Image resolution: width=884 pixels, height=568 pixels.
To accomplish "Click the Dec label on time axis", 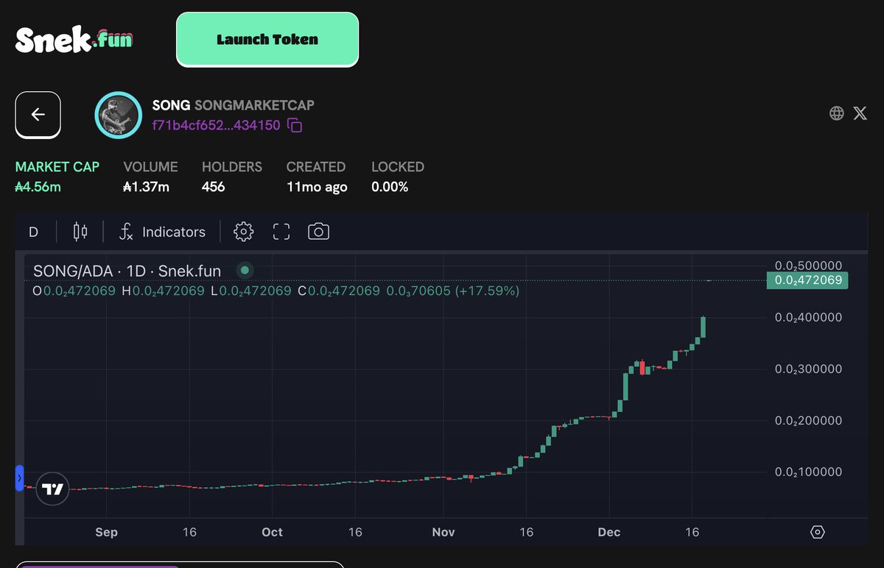I will pyautogui.click(x=609, y=532).
